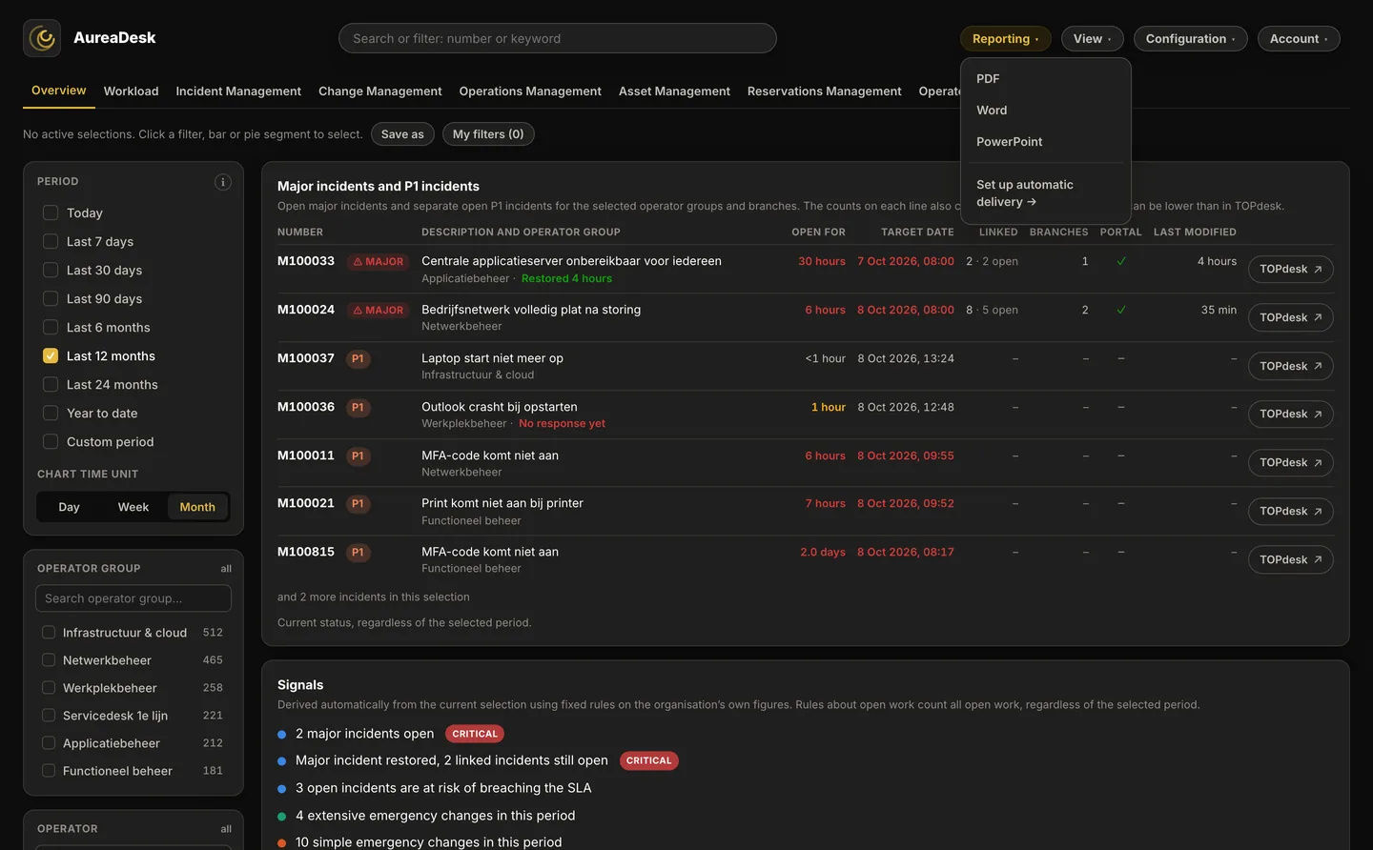Click the Open For column header
This screenshot has height=850, width=1373.
(x=818, y=233)
